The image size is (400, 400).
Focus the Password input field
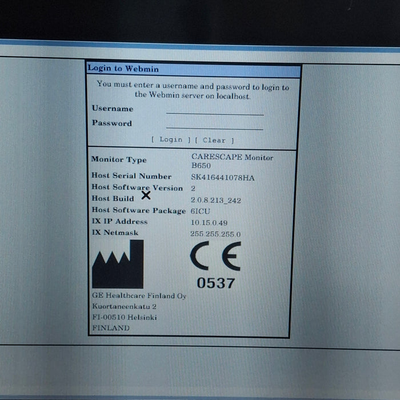pos(215,124)
